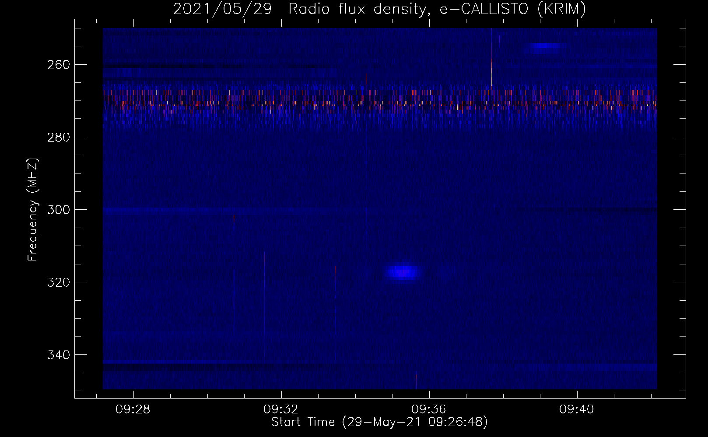Viewport: 708px width, 437px height.
Task: Click the 09:36 time tick label
Action: coord(429,409)
